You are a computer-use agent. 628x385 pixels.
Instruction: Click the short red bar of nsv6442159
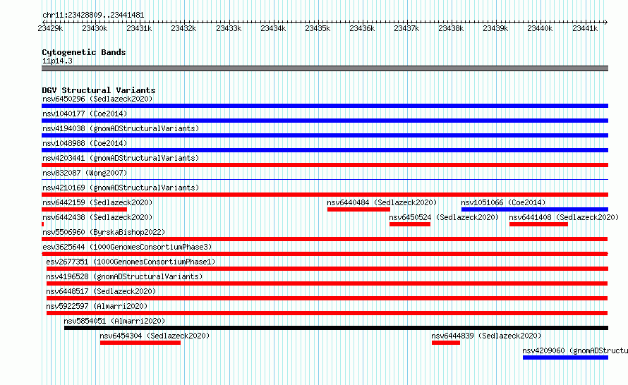pyautogui.click(x=84, y=209)
